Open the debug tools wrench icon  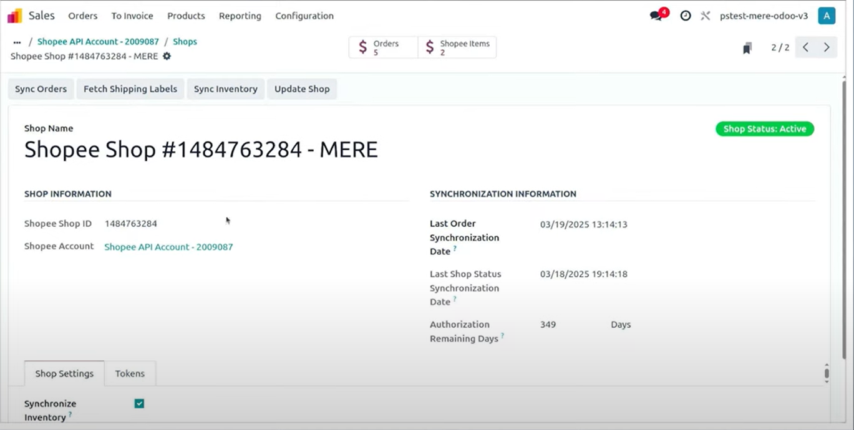(x=706, y=16)
